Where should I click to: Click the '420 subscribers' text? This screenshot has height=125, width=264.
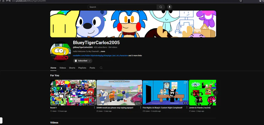tap(100, 47)
